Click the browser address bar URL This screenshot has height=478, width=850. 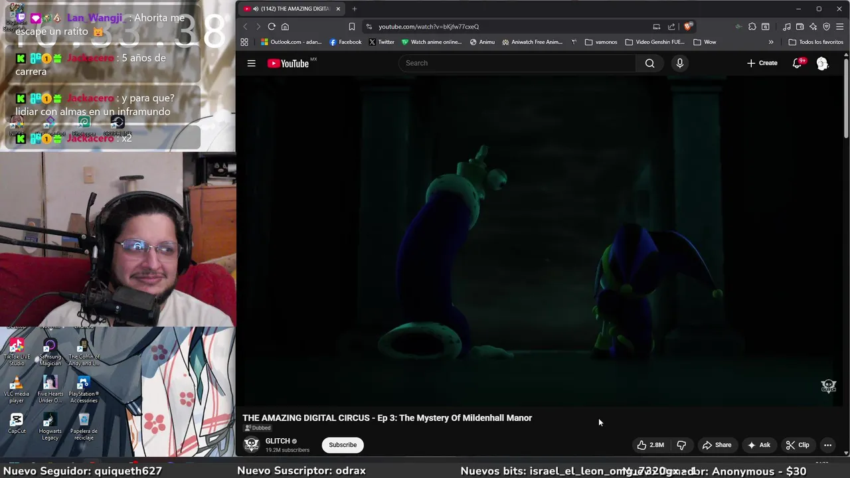(428, 27)
